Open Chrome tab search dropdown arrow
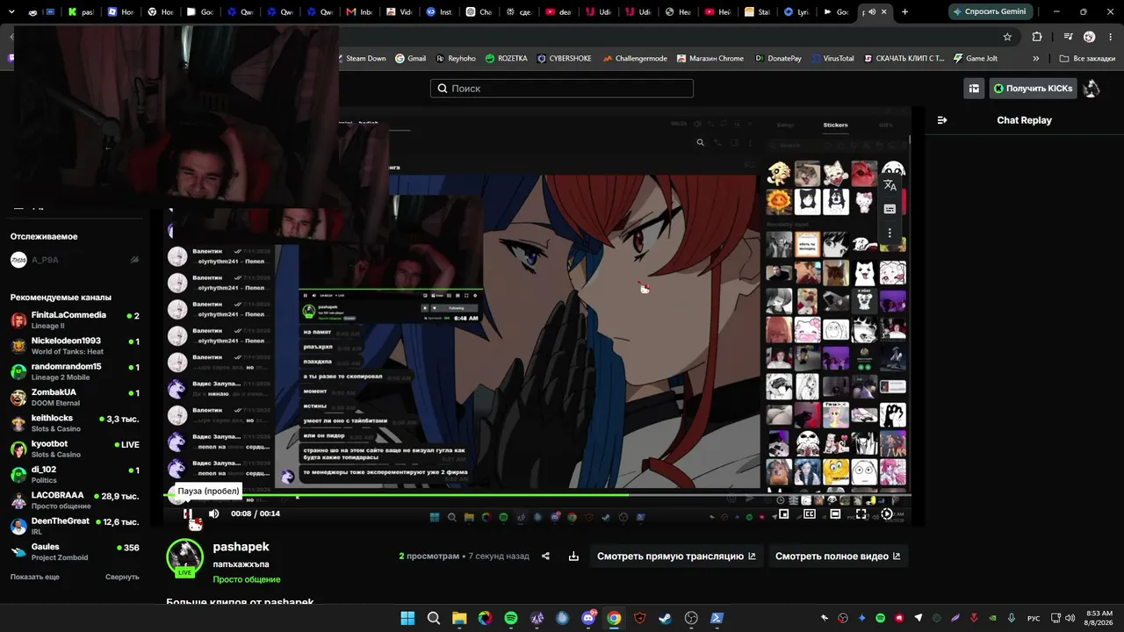1124x632 pixels. click(x=11, y=12)
